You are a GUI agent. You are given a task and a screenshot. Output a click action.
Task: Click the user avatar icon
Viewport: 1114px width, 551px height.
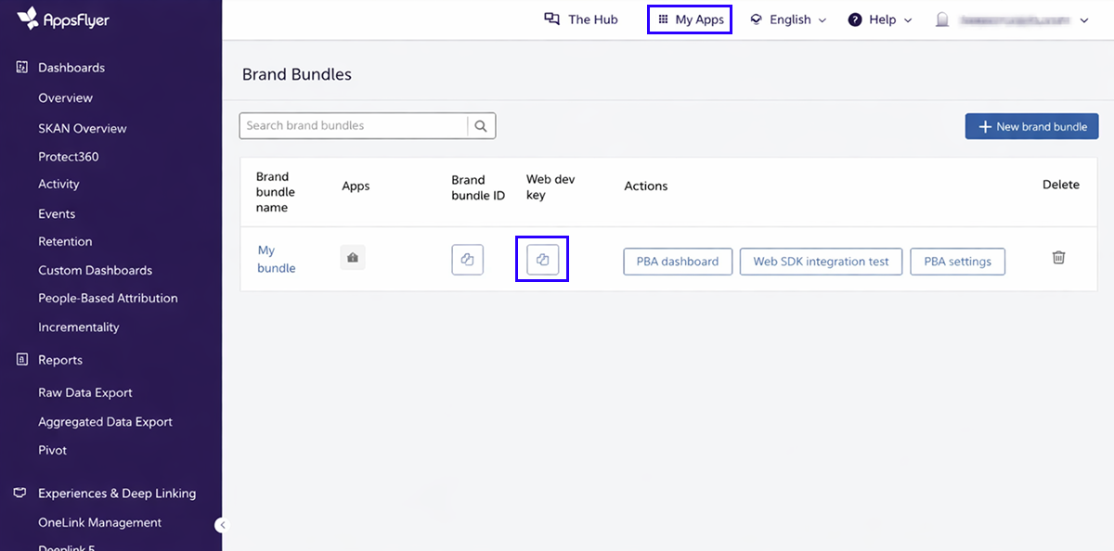942,19
